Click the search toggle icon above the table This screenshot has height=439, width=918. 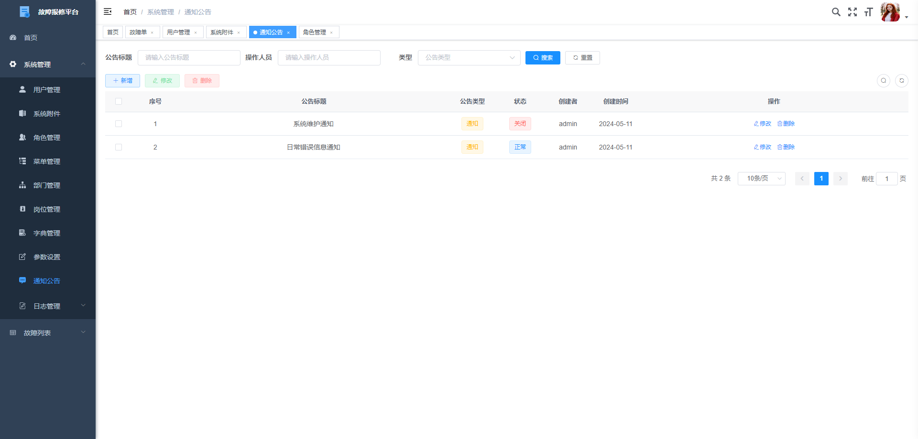click(x=883, y=81)
